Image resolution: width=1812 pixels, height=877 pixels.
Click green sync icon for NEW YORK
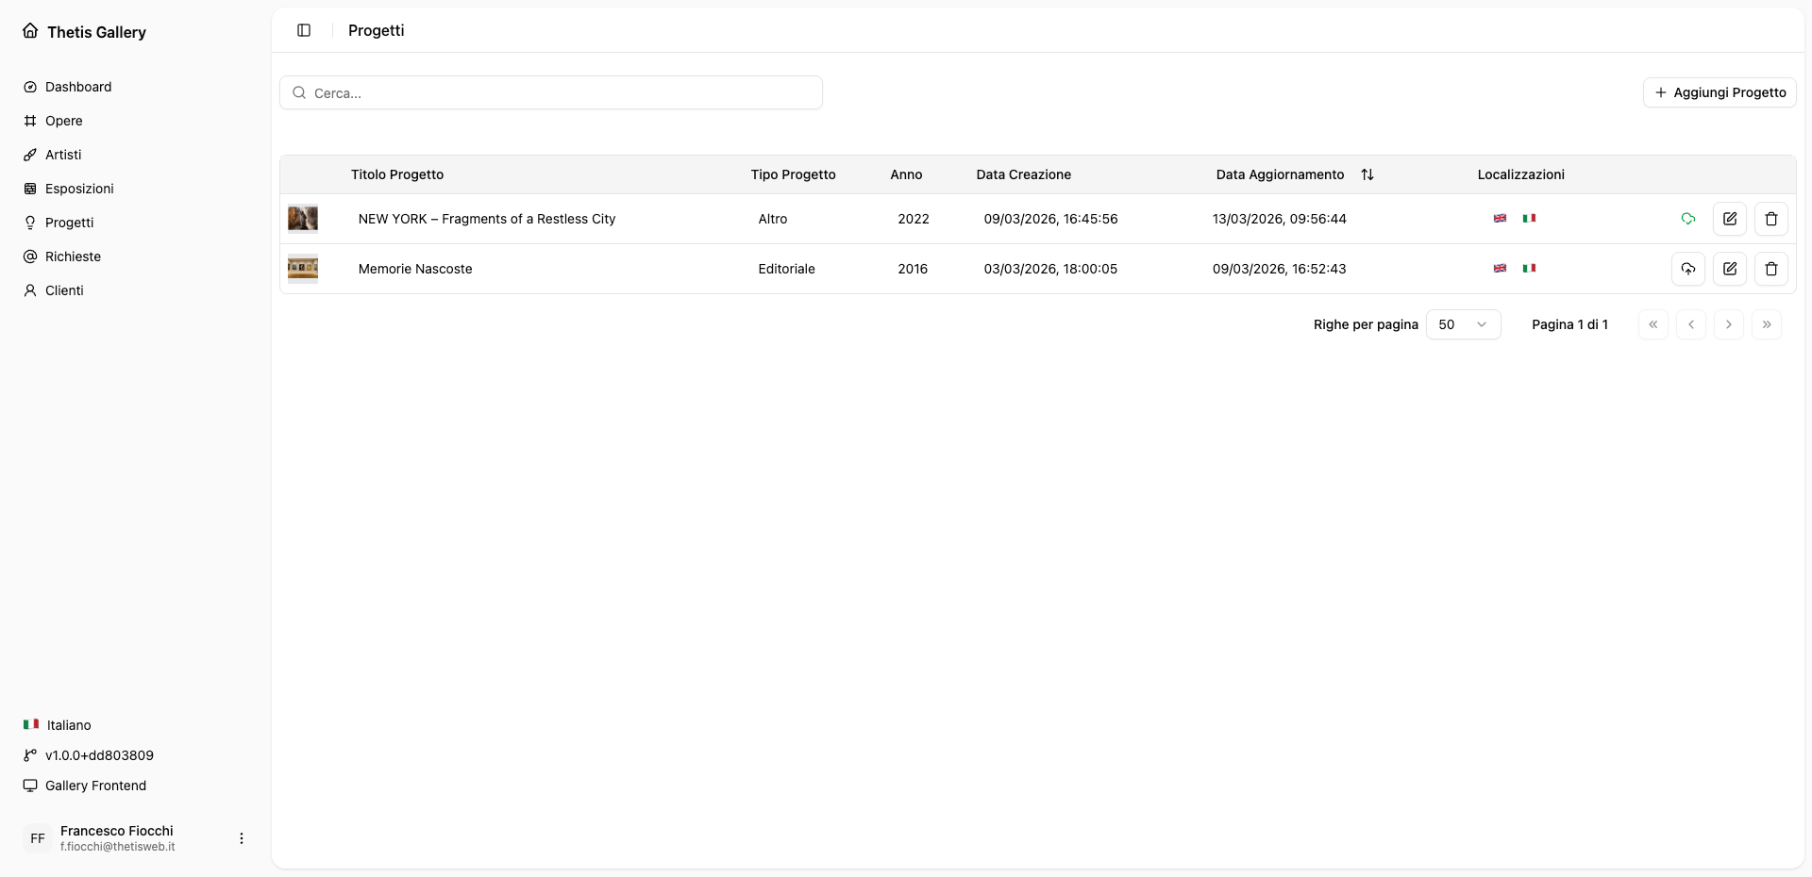click(x=1687, y=219)
